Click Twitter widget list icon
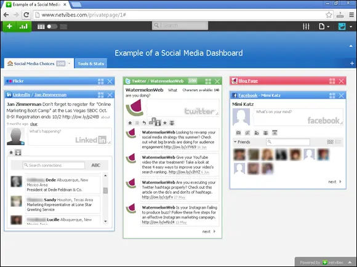 [x=137, y=123]
